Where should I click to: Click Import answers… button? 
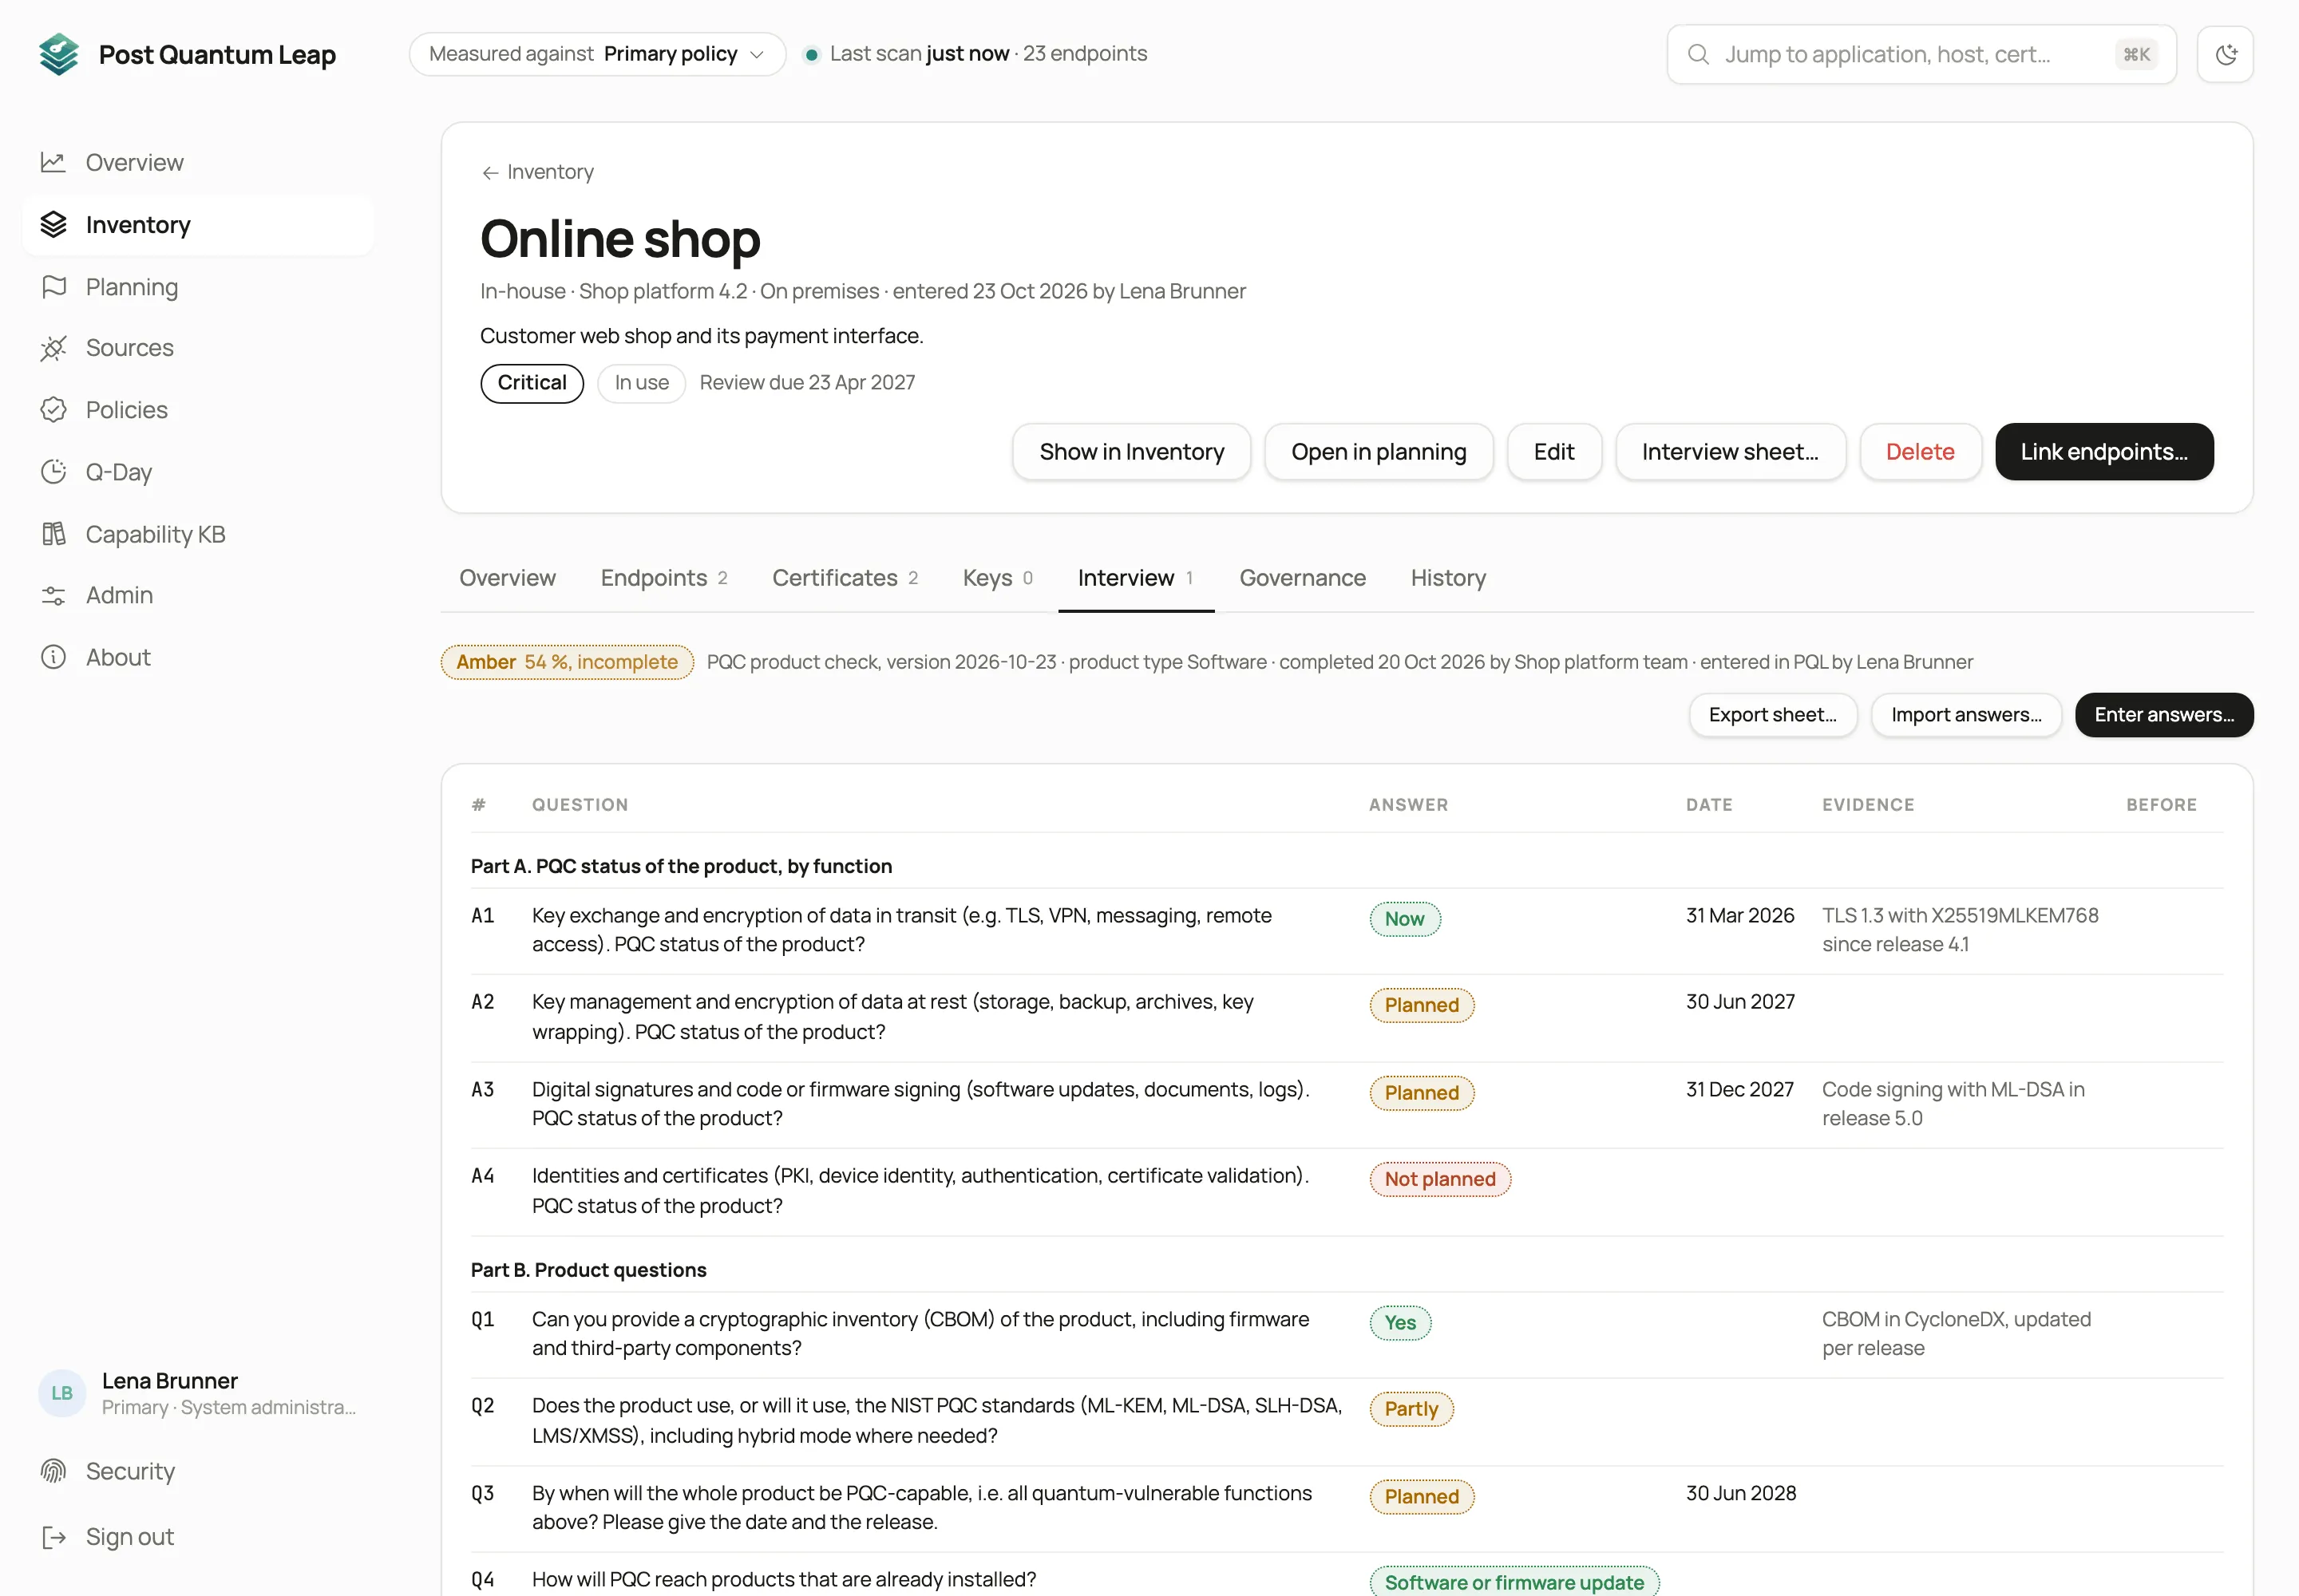pos(1966,715)
